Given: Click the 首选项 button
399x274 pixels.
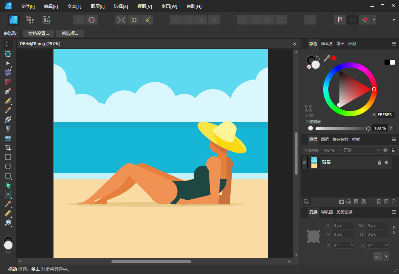Looking at the screenshot, I should pos(70,33).
